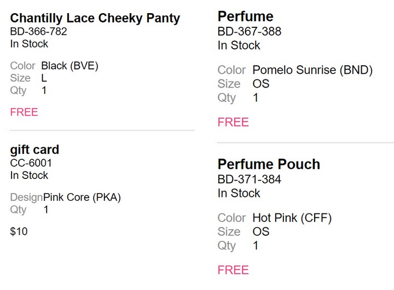Click In Stock status under gift card

tap(29, 176)
